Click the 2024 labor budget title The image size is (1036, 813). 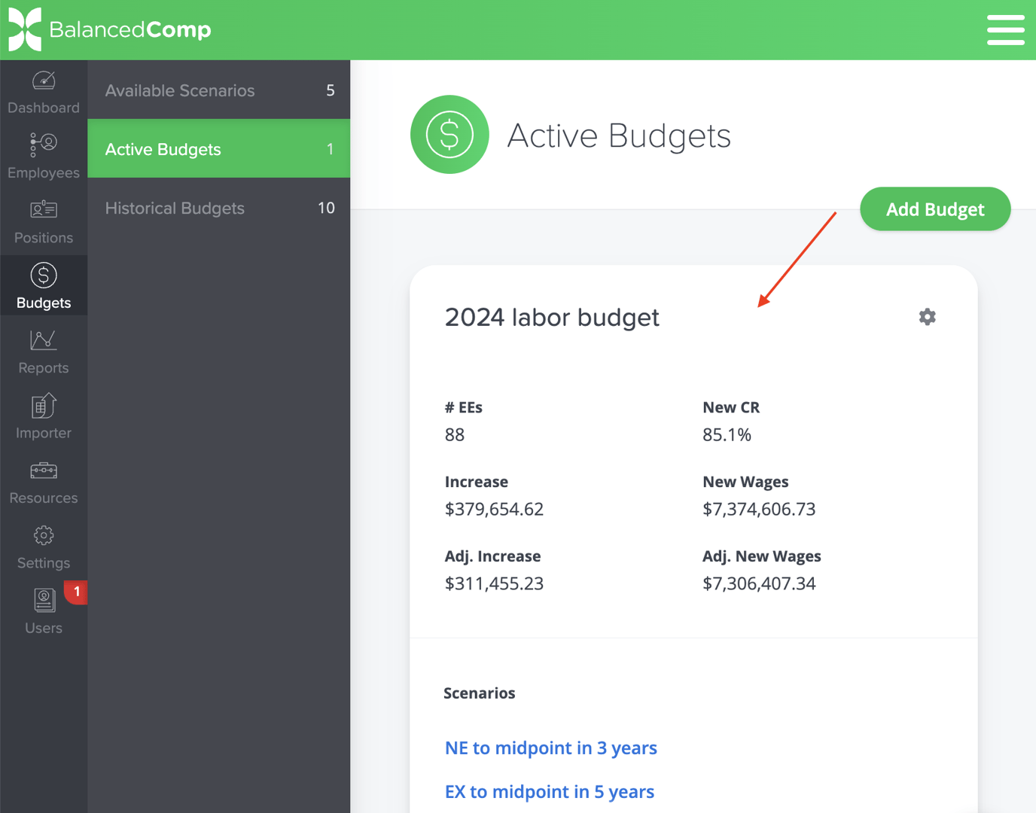(552, 317)
